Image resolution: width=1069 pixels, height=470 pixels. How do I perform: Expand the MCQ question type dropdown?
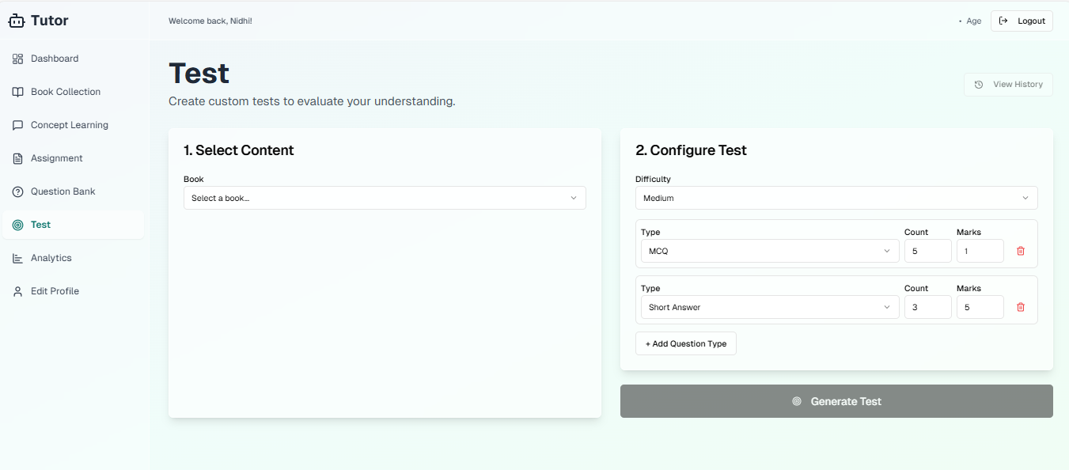[768, 250]
